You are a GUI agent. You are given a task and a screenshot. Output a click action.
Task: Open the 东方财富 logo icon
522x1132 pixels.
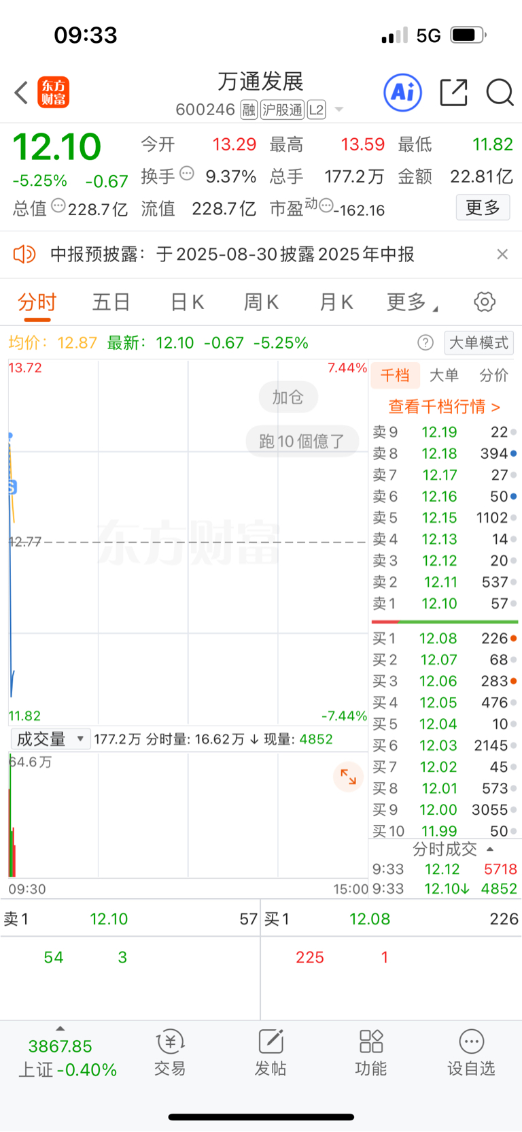tap(53, 93)
